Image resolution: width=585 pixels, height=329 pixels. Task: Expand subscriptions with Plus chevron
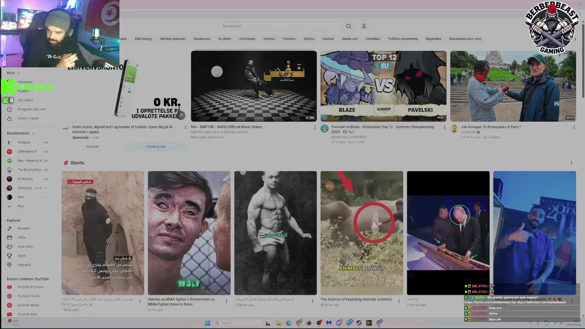point(9,207)
